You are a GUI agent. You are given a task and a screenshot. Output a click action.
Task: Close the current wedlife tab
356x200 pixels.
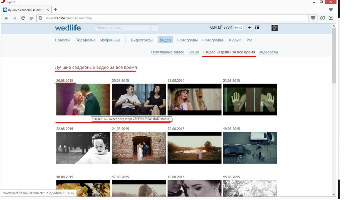coord(48,10)
